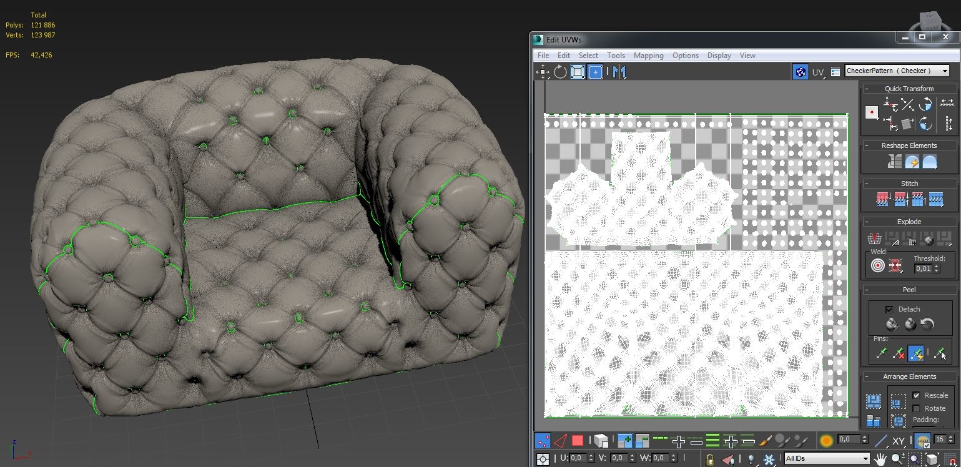Viewport: 961px width, 467px height.
Task: Enable the Rotate checkbox in Arrange Elements
Action: pos(917,408)
